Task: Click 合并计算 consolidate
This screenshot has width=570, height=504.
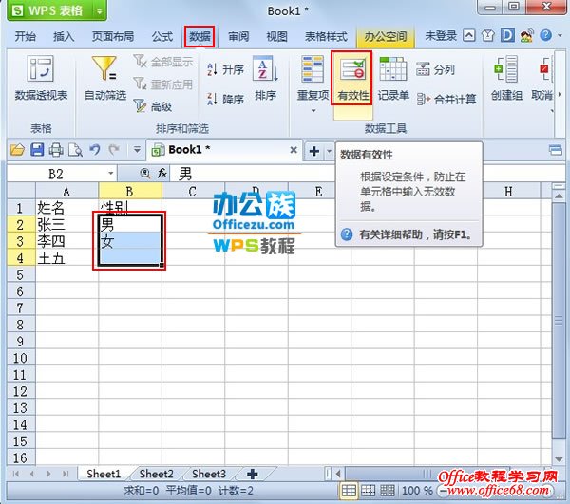Action: point(446,99)
